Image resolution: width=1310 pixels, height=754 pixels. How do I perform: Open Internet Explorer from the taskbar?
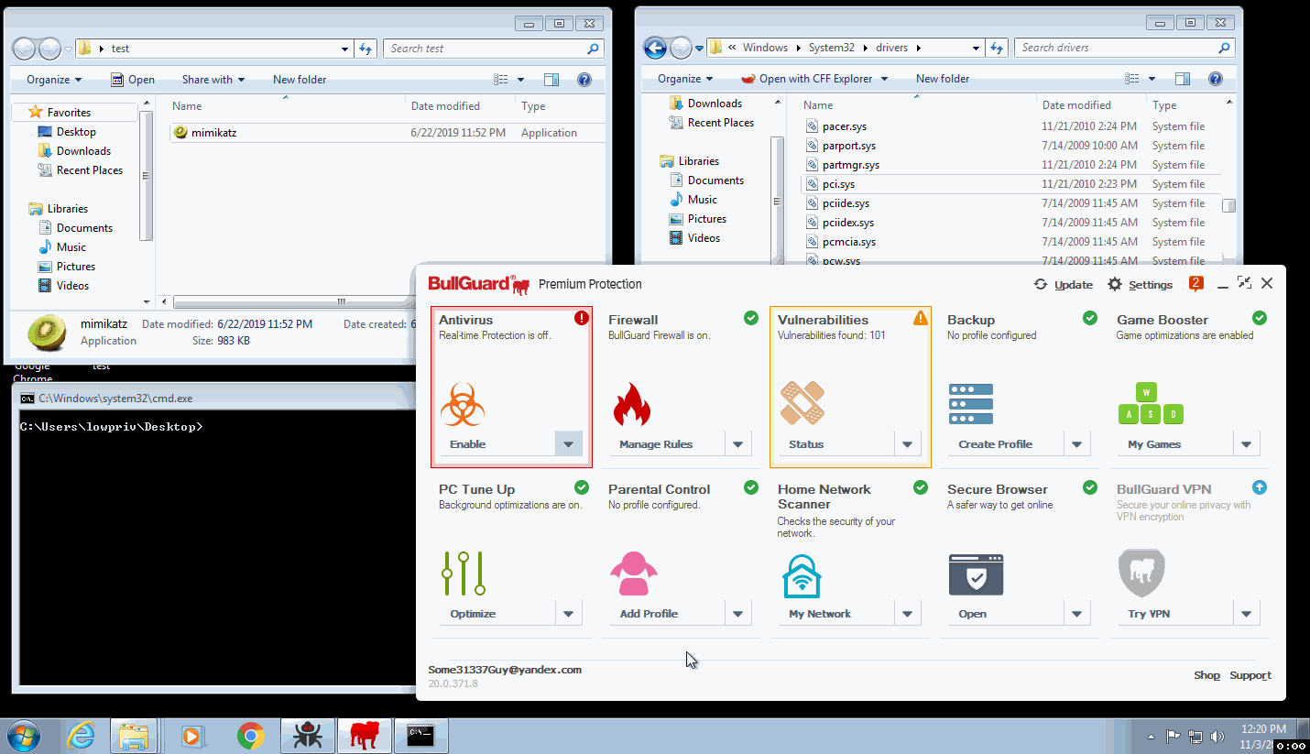click(82, 736)
